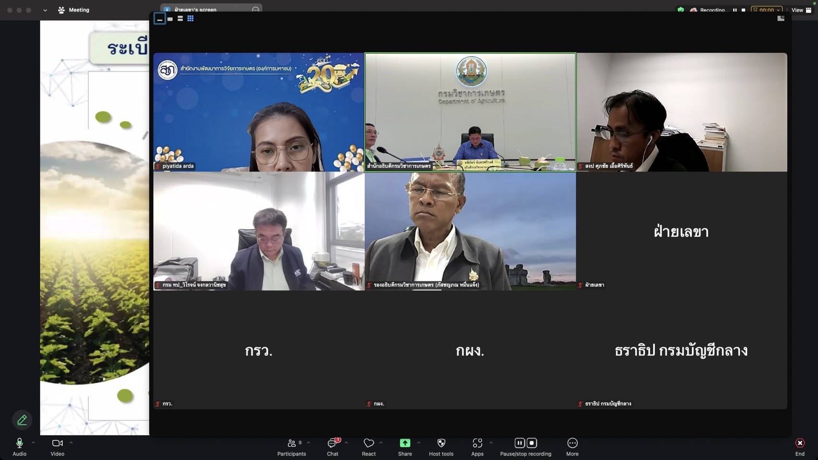The height and width of the screenshot is (460, 818).
Task: Click the React heart icon
Action: 368,444
